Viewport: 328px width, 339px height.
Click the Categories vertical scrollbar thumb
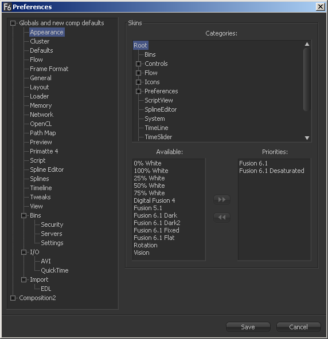point(307,80)
